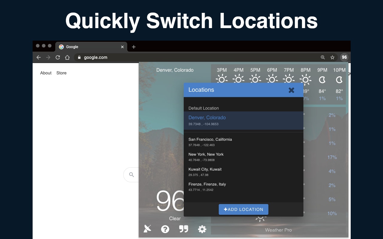This screenshot has width=383, height=239.
Task: Open a new browser tab with the plus
Action: pos(133,47)
